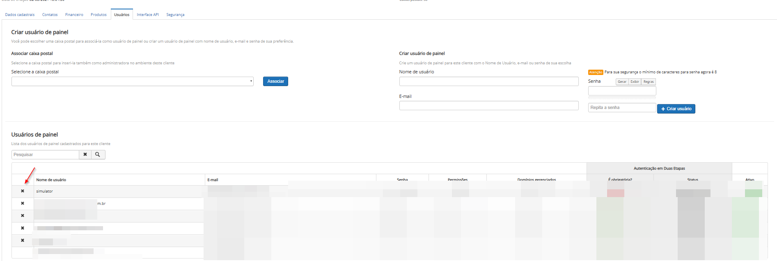Select the Produtos tab
The width and height of the screenshot is (777, 261).
[99, 15]
